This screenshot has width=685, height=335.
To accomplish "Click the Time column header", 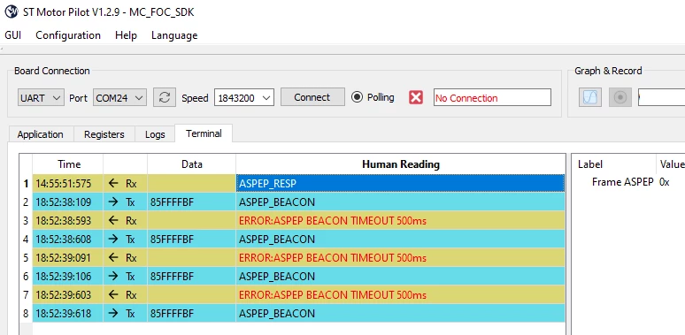I will (68, 164).
